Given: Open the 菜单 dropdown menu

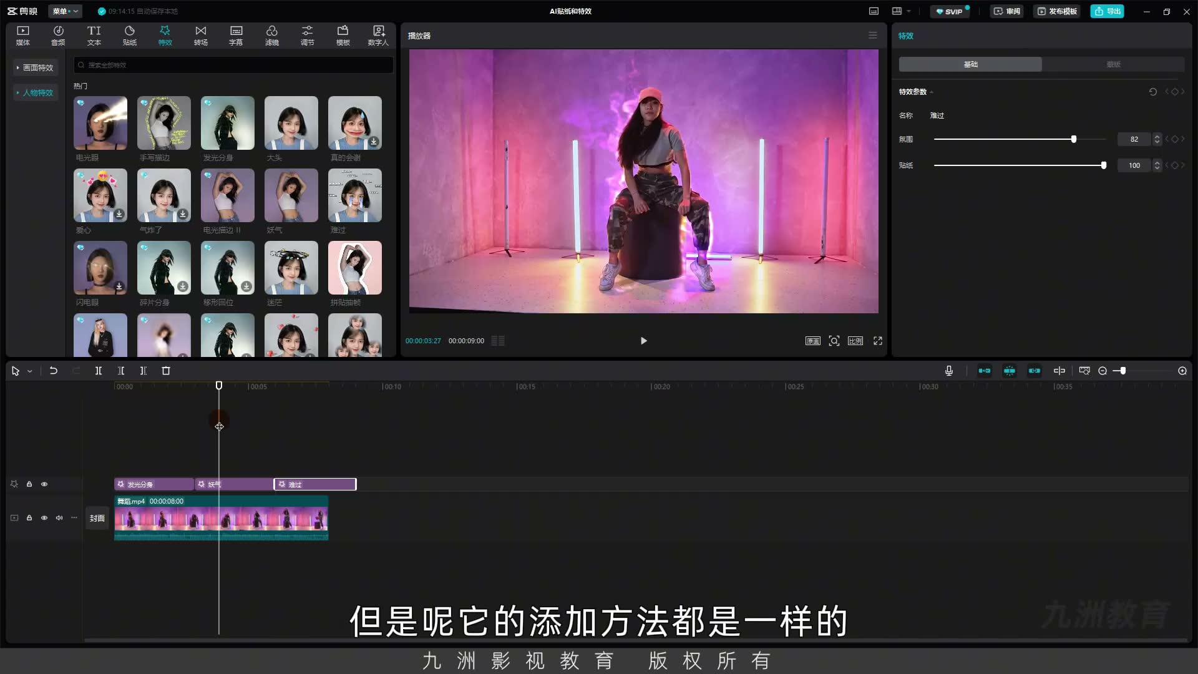Looking at the screenshot, I should tap(65, 11).
